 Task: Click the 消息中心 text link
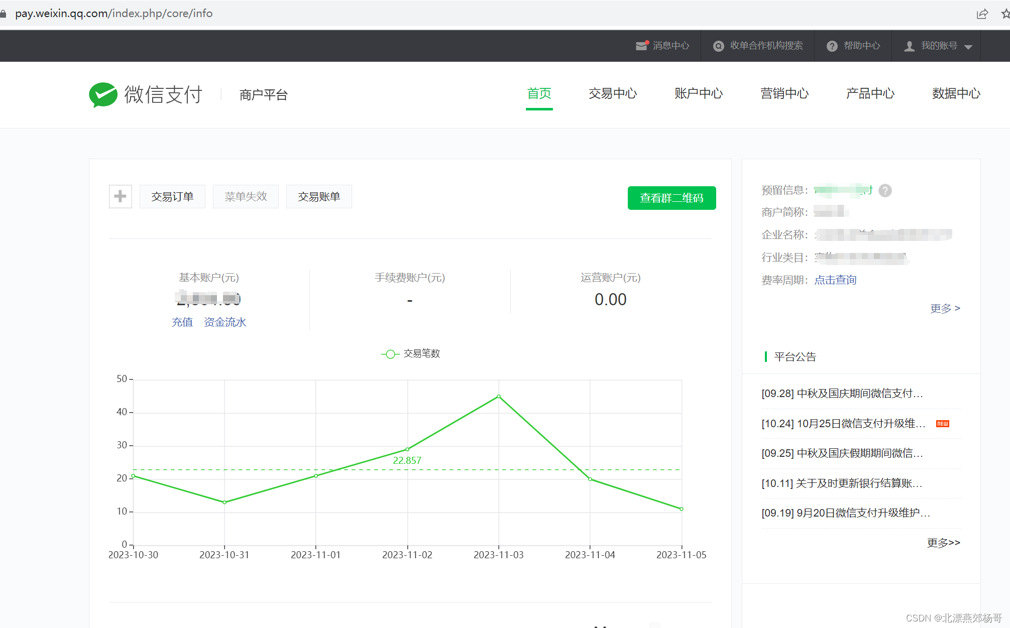coord(671,46)
